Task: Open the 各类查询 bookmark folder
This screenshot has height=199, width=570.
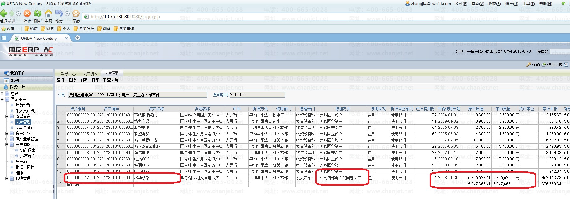Action: [x=124, y=29]
